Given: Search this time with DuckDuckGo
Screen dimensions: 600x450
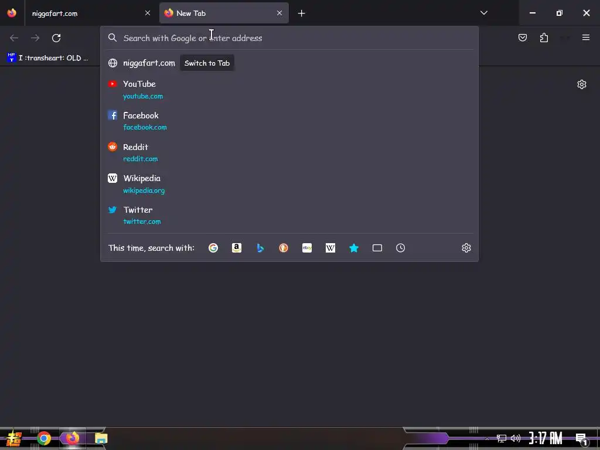Looking at the screenshot, I should [284, 248].
